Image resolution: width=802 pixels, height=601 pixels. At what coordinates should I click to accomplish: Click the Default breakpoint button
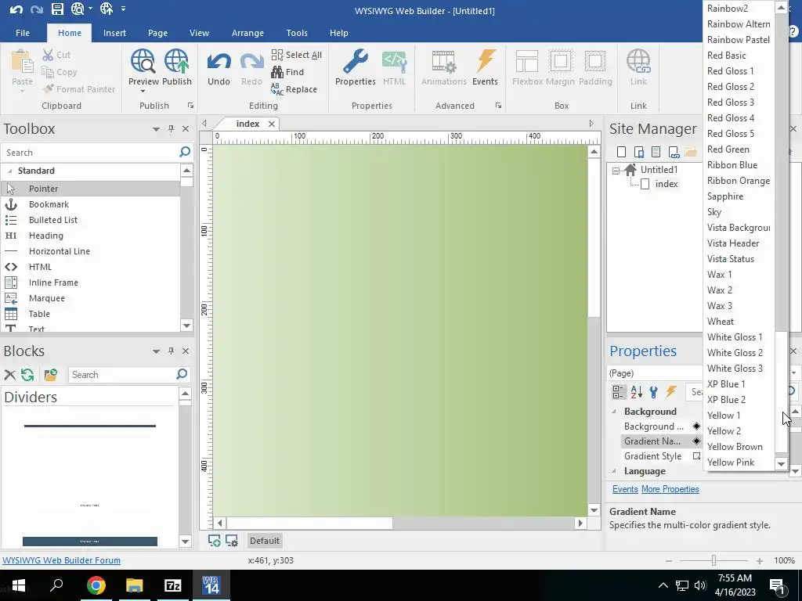click(265, 541)
